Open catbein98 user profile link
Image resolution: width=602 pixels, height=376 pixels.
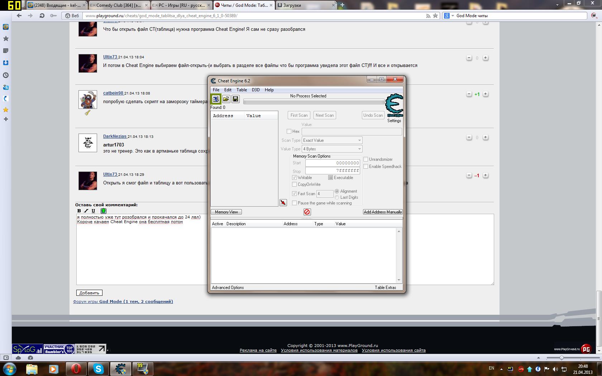pyautogui.click(x=113, y=93)
